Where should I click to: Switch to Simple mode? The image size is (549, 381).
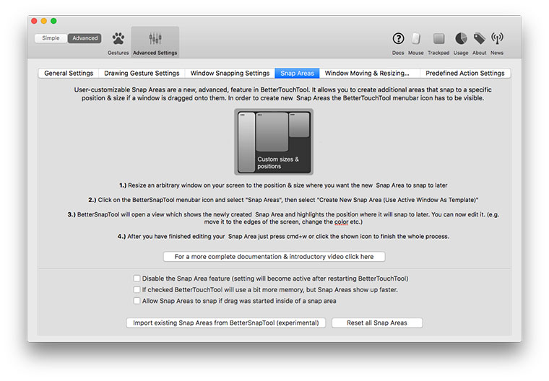pos(51,38)
